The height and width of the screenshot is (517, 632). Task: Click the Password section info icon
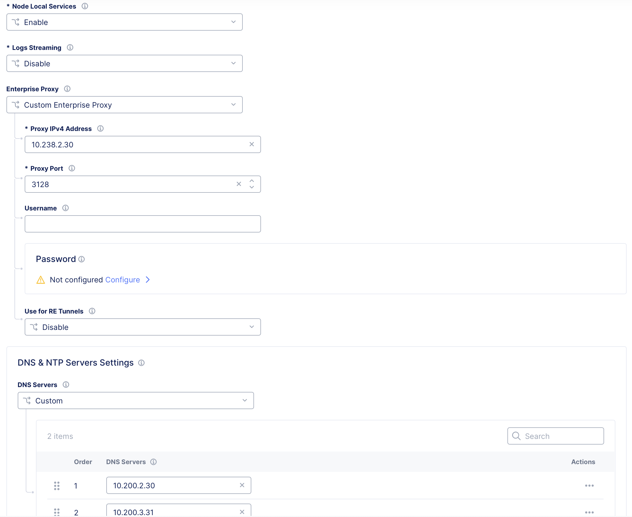tap(82, 259)
